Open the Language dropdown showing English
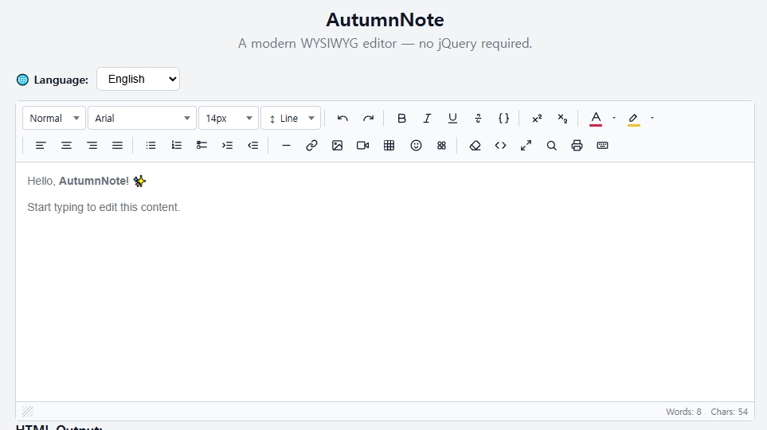This screenshot has width=767, height=430. (138, 79)
